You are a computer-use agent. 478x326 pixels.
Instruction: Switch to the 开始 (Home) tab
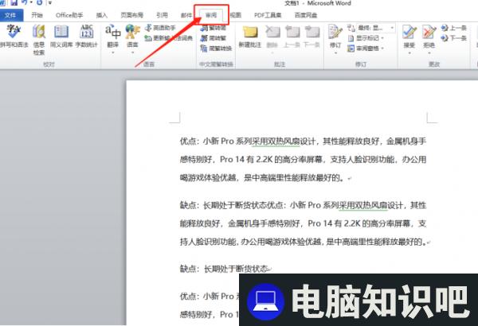[x=37, y=15]
